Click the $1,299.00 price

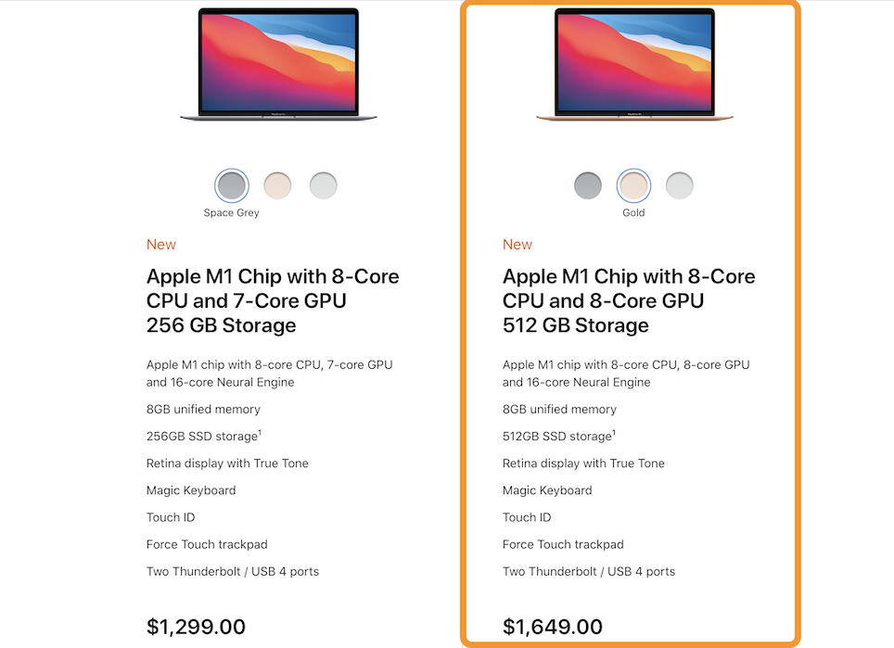(196, 627)
